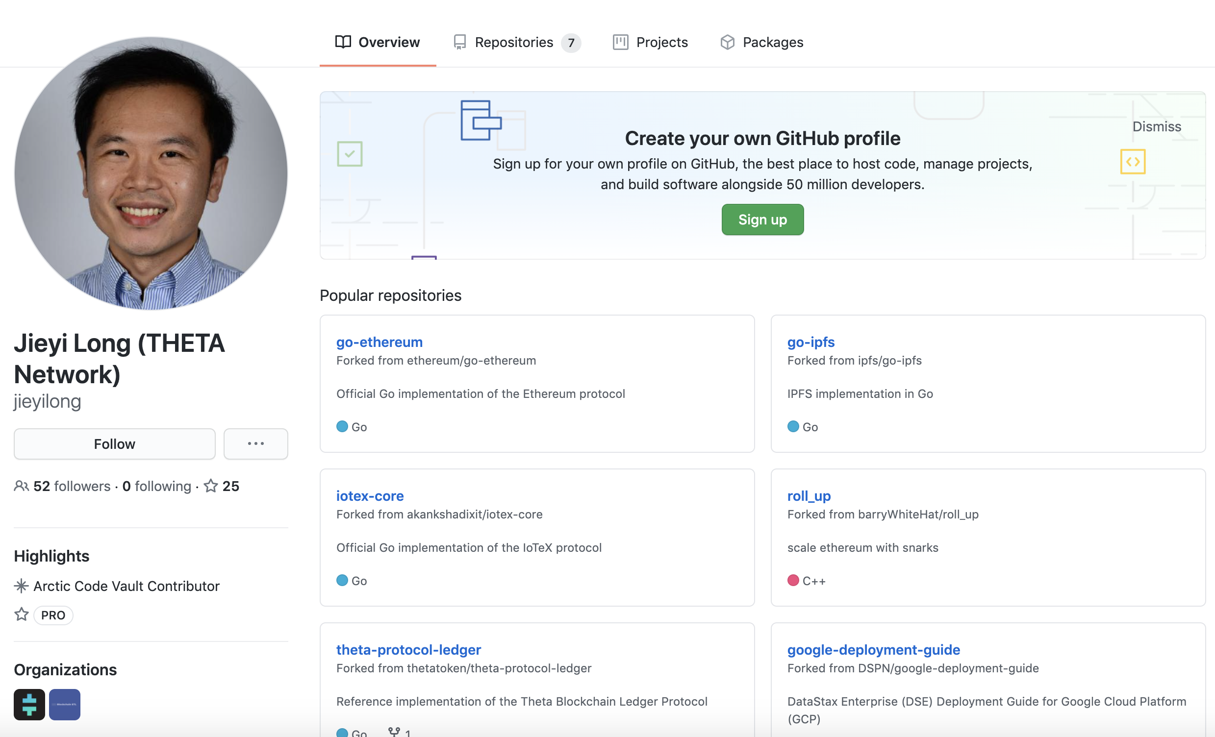The image size is (1215, 737).
Task: Click the star icon next to 25
Action: pyautogui.click(x=210, y=486)
